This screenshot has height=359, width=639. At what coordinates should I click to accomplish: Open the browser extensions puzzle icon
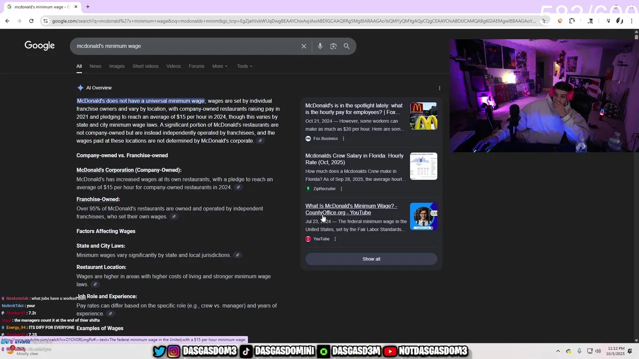572,21
